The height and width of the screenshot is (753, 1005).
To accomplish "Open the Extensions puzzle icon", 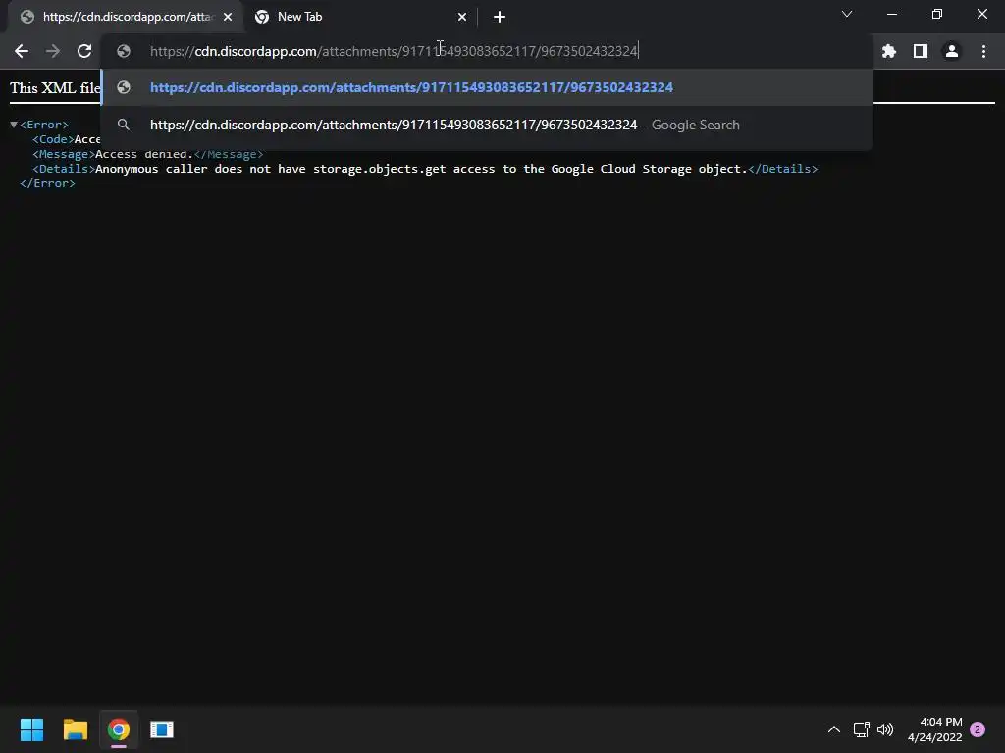I will 889,51.
